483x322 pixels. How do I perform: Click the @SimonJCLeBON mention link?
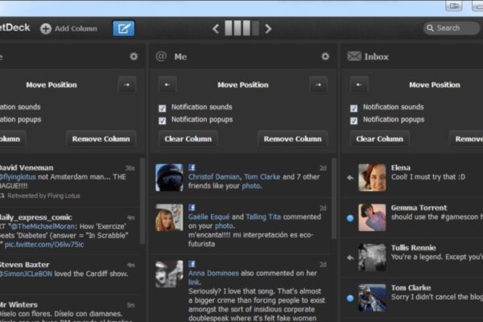(x=26, y=274)
